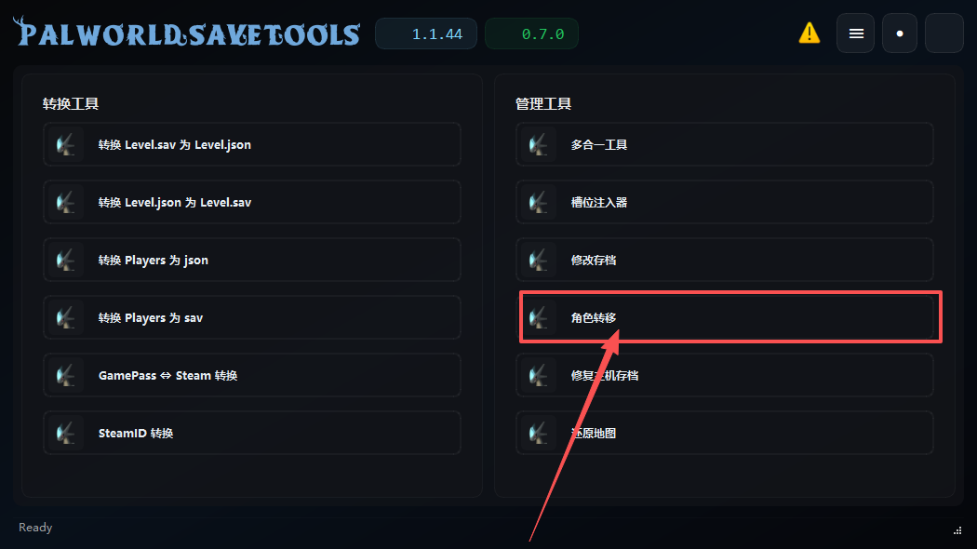Click pal icon beside Level.json 为 Level.sav
This screenshot has width=977, height=549.
click(x=65, y=202)
